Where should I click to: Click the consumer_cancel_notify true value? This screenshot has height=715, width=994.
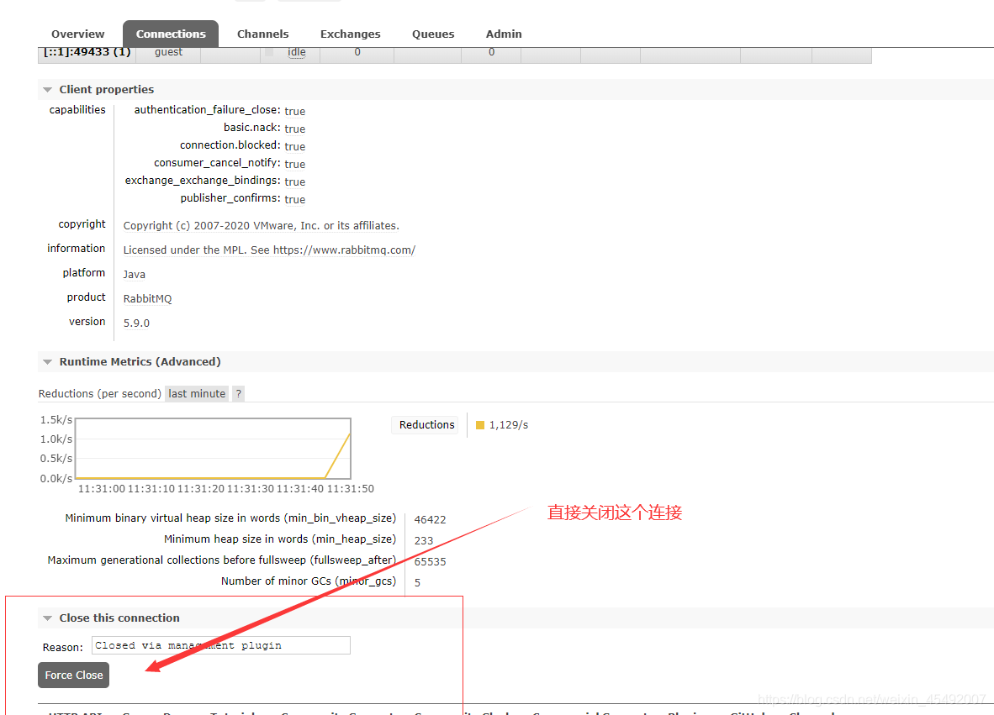pos(295,165)
